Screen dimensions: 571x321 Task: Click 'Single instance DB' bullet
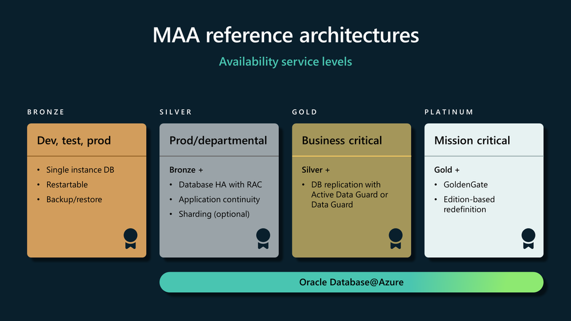[x=80, y=170]
